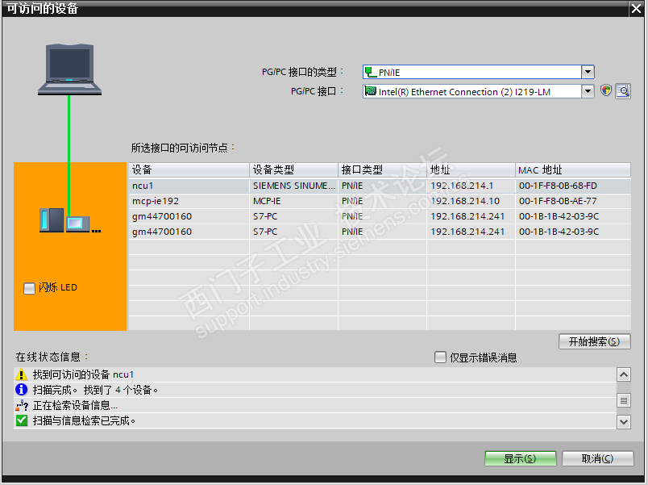The image size is (648, 485).
Task: Click address 192.168.214.1 cell
Action: coord(471,186)
